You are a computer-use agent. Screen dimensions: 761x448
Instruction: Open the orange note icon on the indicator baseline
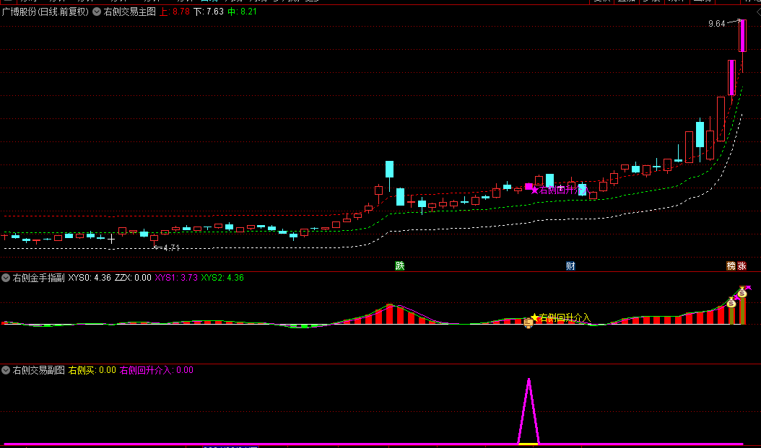coord(528,322)
